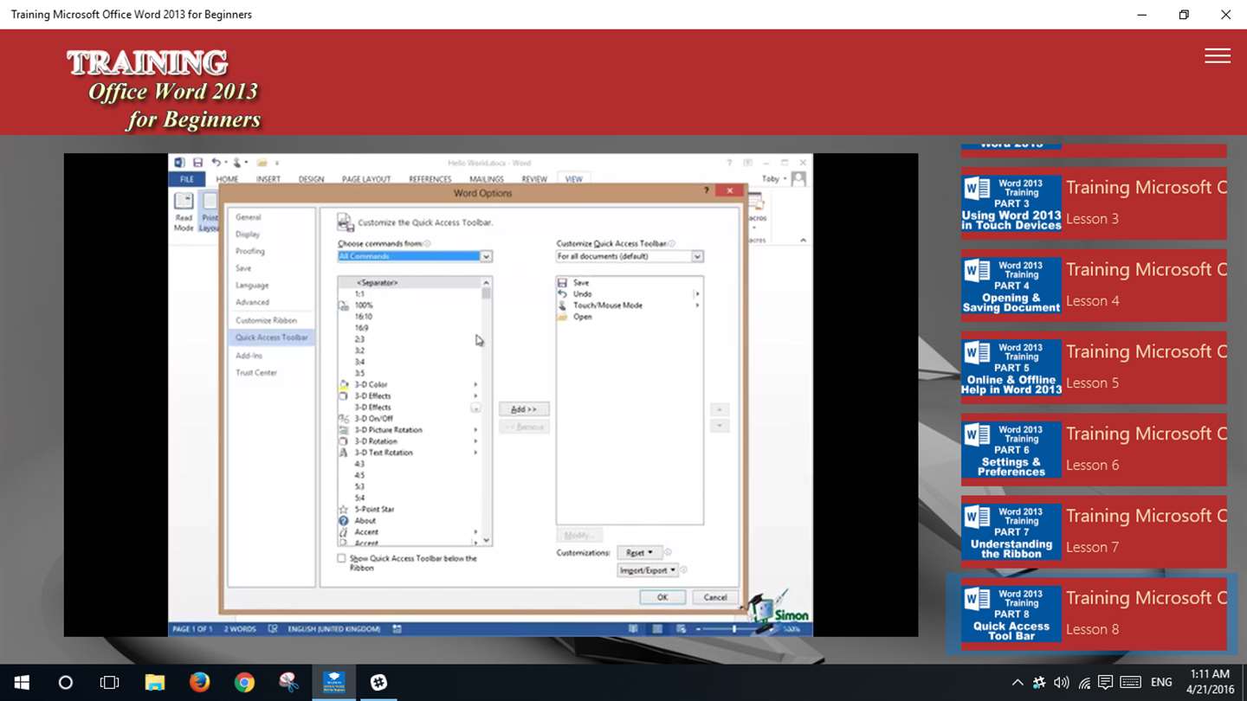Select "3-D Text Rotation" in the commands list
The height and width of the screenshot is (701, 1247).
(x=384, y=453)
